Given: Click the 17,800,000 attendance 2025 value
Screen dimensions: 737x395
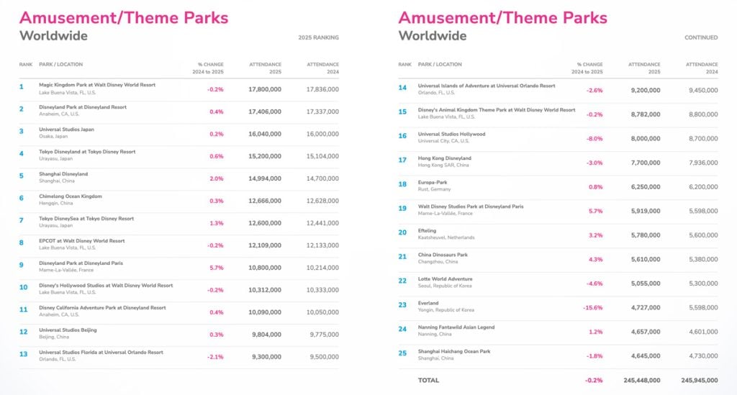Looking at the screenshot, I should point(265,89).
